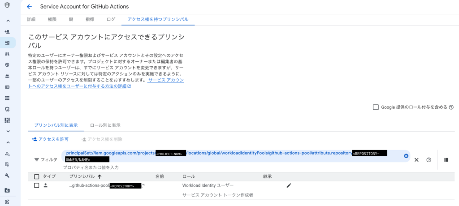
Task: Edit the github-actions-pool principal with the pencil
Action: [x=289, y=185]
